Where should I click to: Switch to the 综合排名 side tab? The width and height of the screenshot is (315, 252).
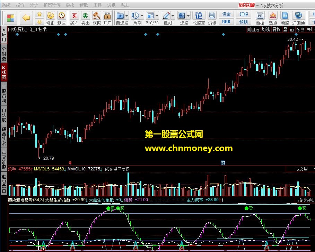[4, 136]
